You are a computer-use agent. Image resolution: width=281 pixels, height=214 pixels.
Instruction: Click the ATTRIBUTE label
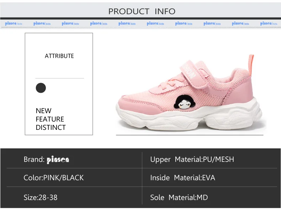pyautogui.click(x=59, y=56)
